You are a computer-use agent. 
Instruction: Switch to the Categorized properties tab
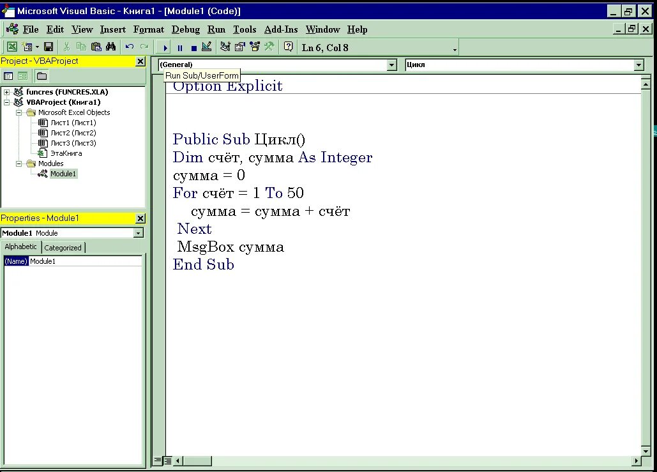(63, 247)
